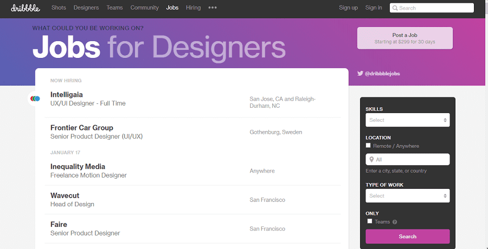
Task: Click the Intelligaia company logo
Action: point(35,99)
